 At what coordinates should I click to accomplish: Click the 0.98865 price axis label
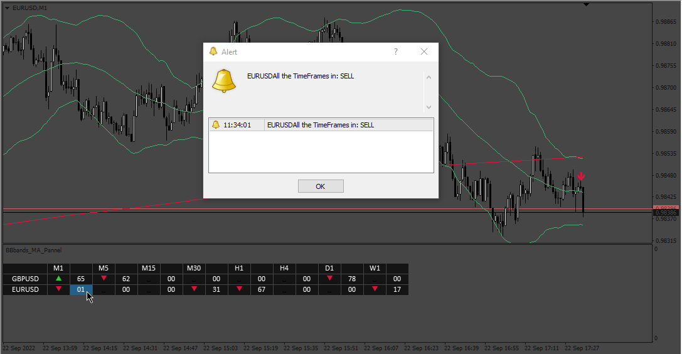click(666, 22)
